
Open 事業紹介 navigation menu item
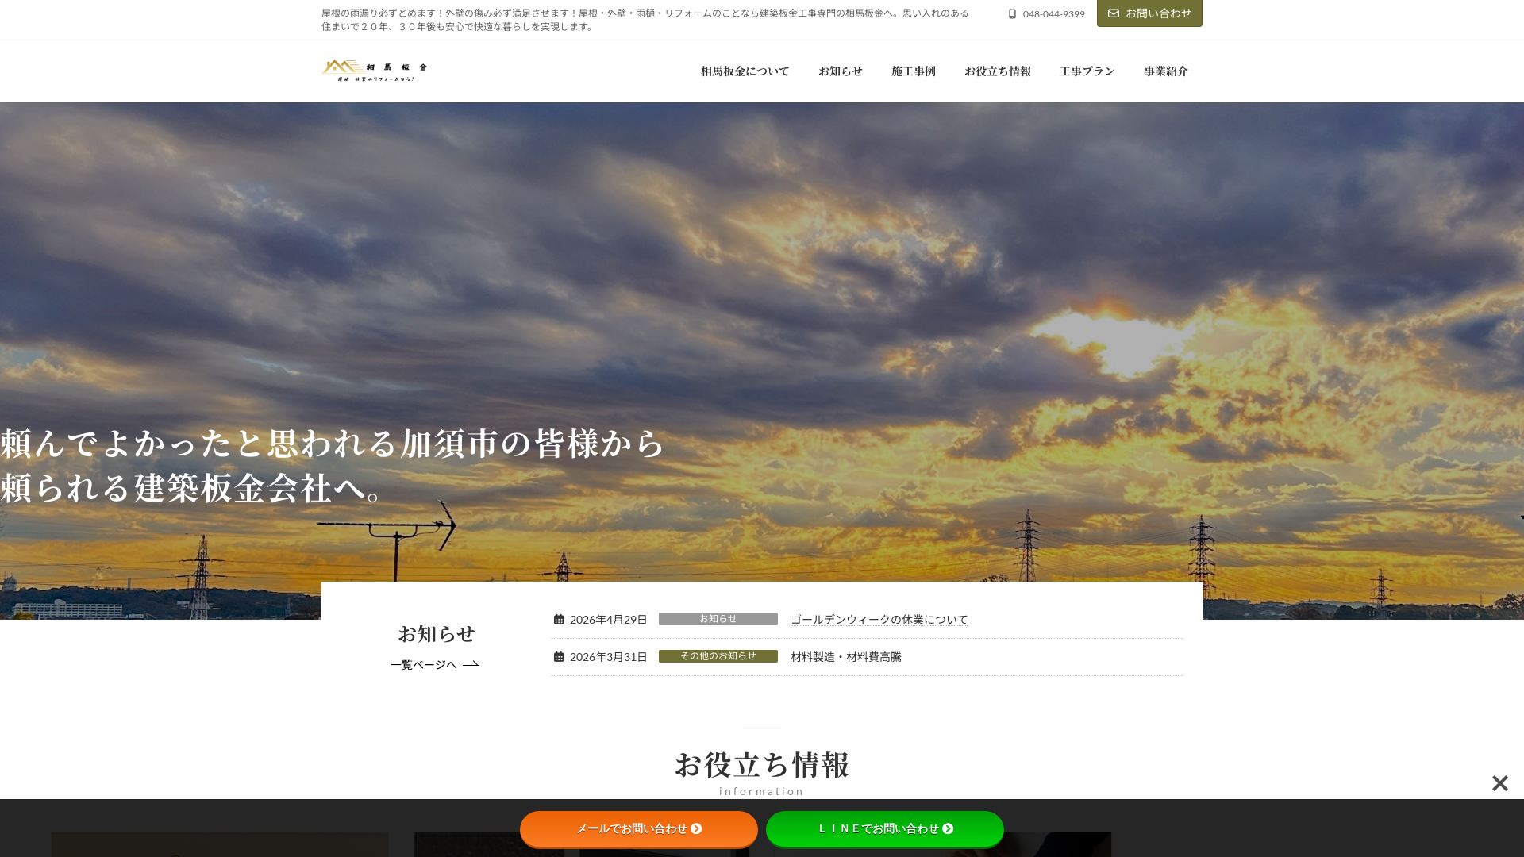1166,71
